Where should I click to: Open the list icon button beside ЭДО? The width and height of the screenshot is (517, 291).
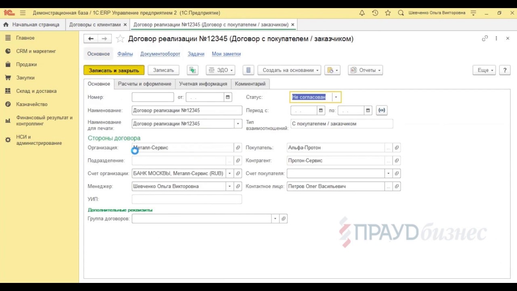248,70
